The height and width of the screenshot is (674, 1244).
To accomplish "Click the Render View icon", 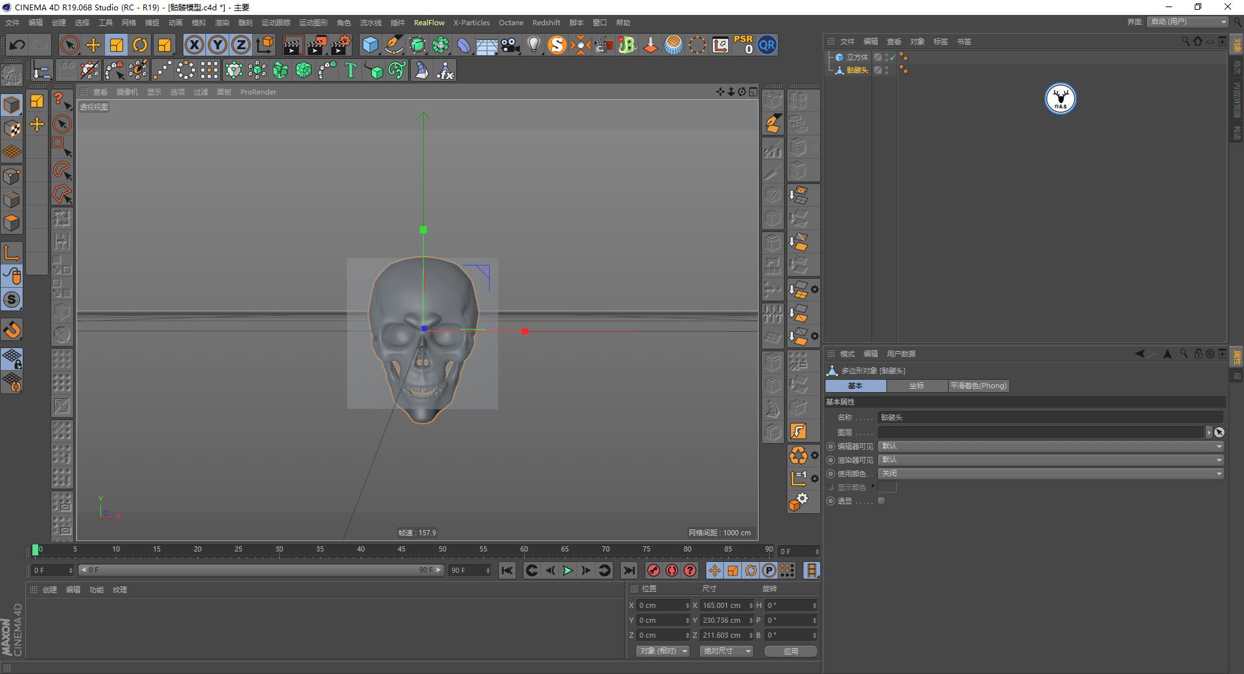I will (x=294, y=45).
